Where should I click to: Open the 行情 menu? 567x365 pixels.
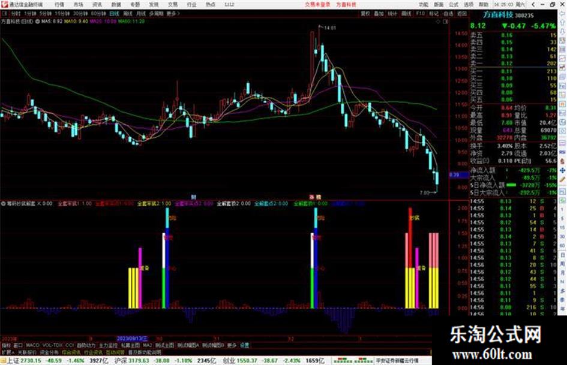tap(59, 5)
